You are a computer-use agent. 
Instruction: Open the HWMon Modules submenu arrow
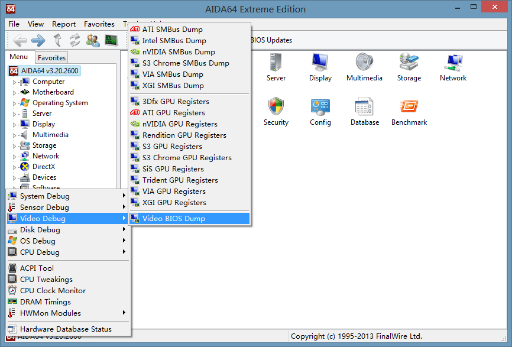tap(124, 312)
